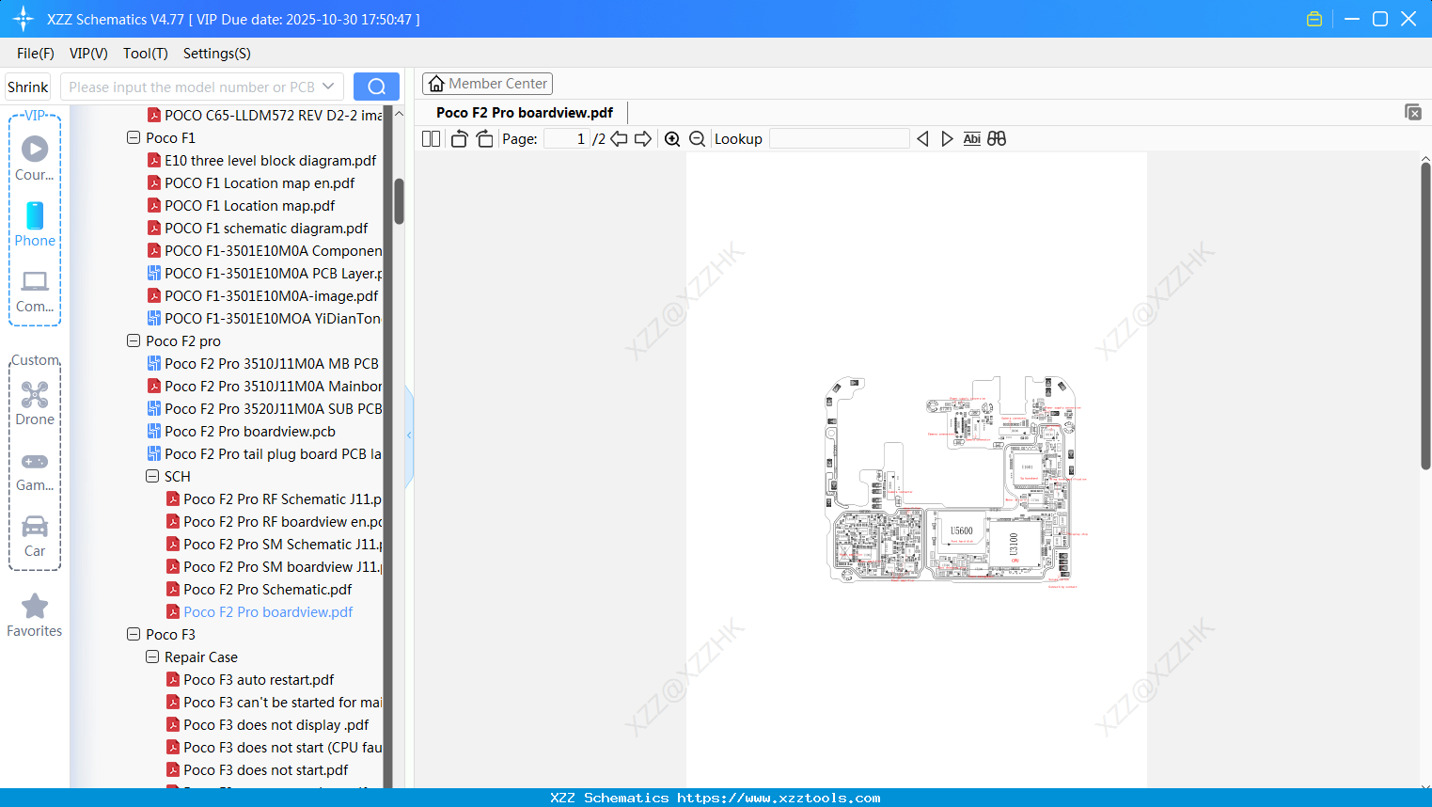Collapse the Repair Case folder

(152, 657)
